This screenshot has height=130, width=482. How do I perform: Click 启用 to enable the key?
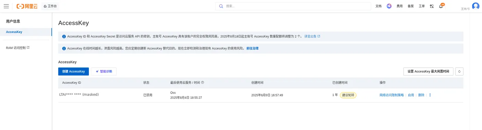tap(411, 95)
